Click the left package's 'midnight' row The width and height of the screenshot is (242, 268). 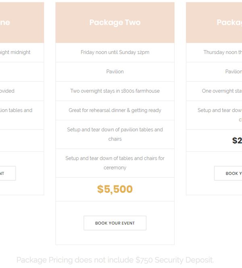pyautogui.click(x=22, y=52)
